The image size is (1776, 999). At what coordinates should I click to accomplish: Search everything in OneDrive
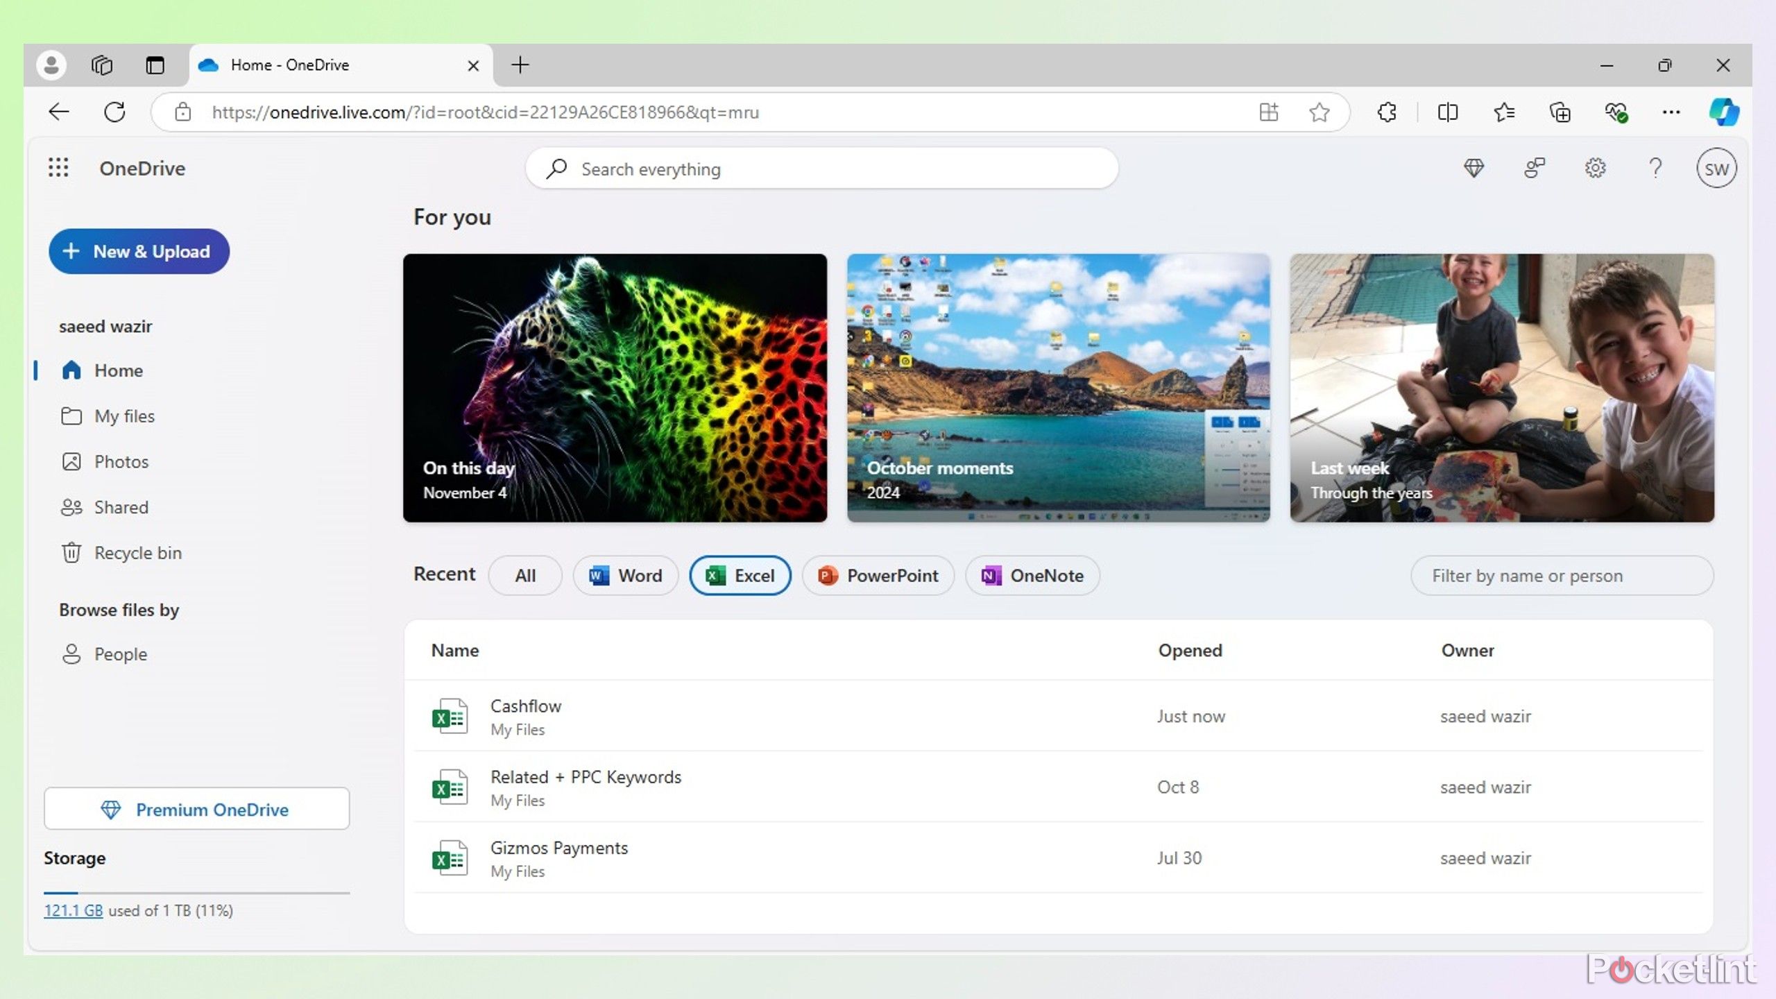[x=822, y=169]
